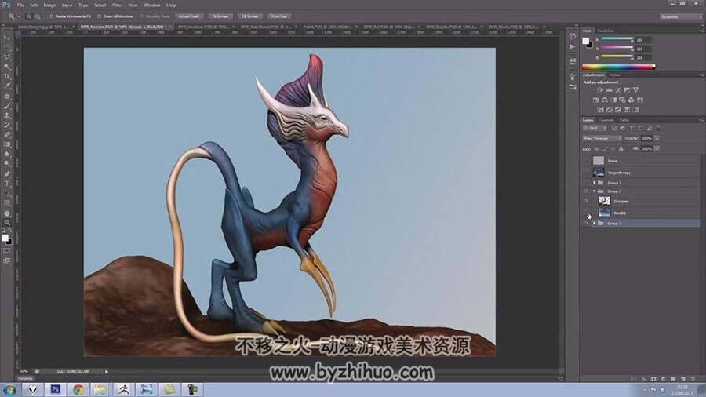
Task: Open Opacity slider dropdown arrow
Action: pyautogui.click(x=657, y=138)
